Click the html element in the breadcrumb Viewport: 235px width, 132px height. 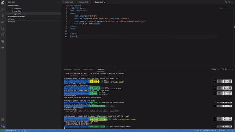[78, 6]
